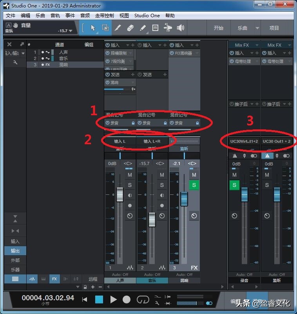Open the 走带控制 menu
Screen dimensions: 297x314
coord(105,16)
